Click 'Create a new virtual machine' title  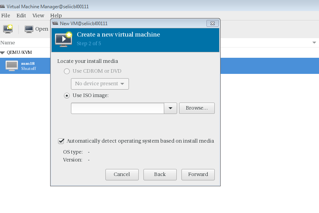point(118,35)
